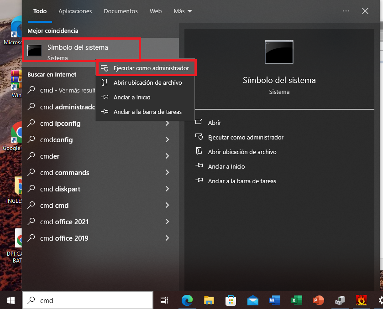Image resolution: width=383 pixels, height=309 pixels.
Task: Expand the cmd office 2021 suggestion arrow
Action: click(x=168, y=222)
